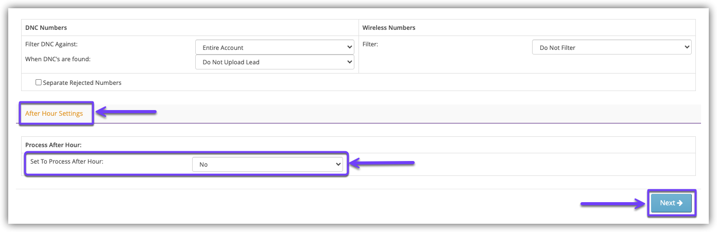Click the Set To Process After Hour label
717x232 pixels.
coord(67,162)
